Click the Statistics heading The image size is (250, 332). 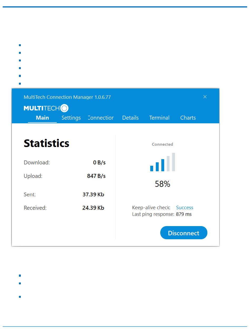point(47,143)
